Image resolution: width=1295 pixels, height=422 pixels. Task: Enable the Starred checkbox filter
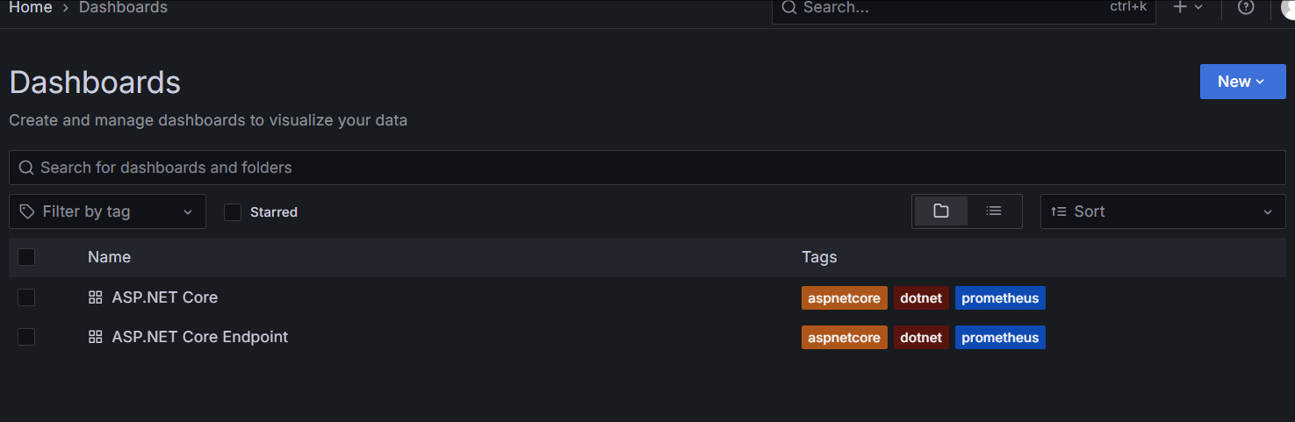point(232,212)
